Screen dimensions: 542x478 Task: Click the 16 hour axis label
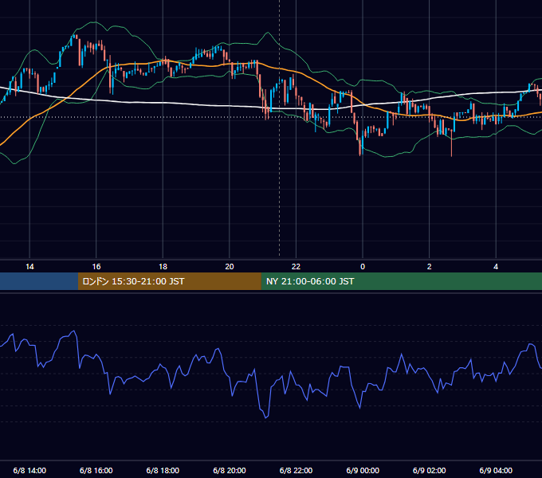pos(96,267)
